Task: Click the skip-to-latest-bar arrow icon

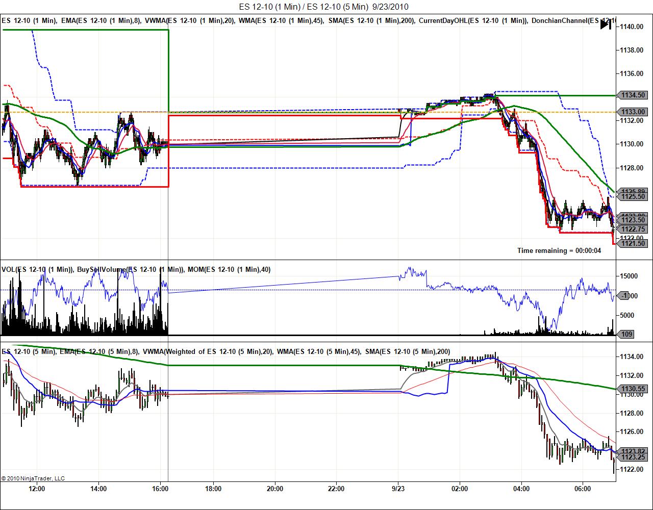Action: 606,24
